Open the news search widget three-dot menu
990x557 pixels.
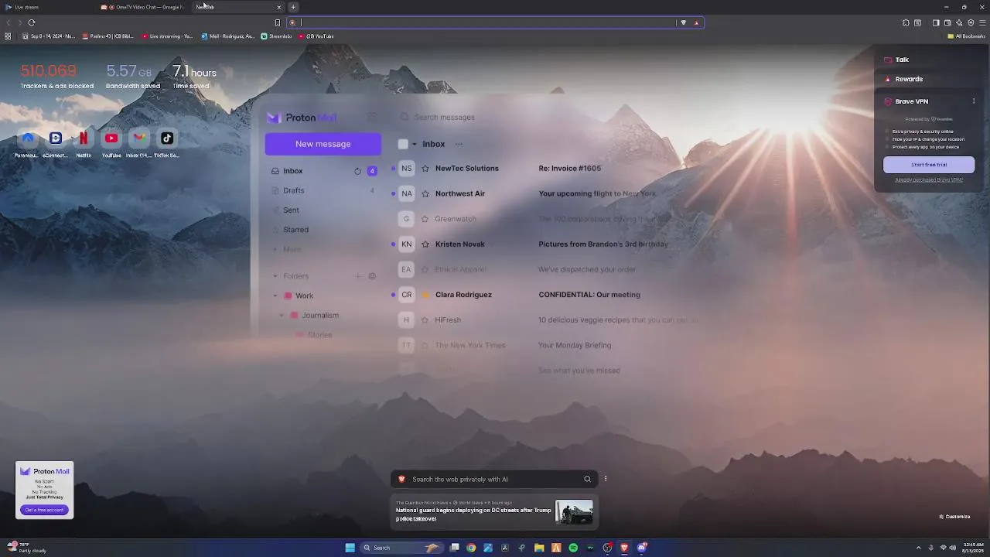click(606, 479)
